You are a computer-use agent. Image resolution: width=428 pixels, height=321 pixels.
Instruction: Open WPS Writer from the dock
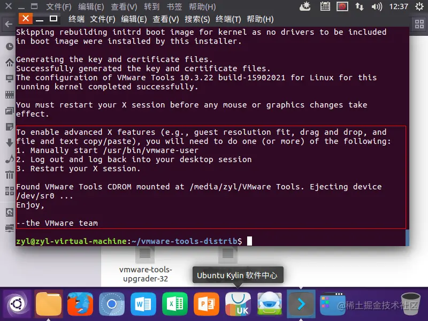pyautogui.click(x=143, y=304)
